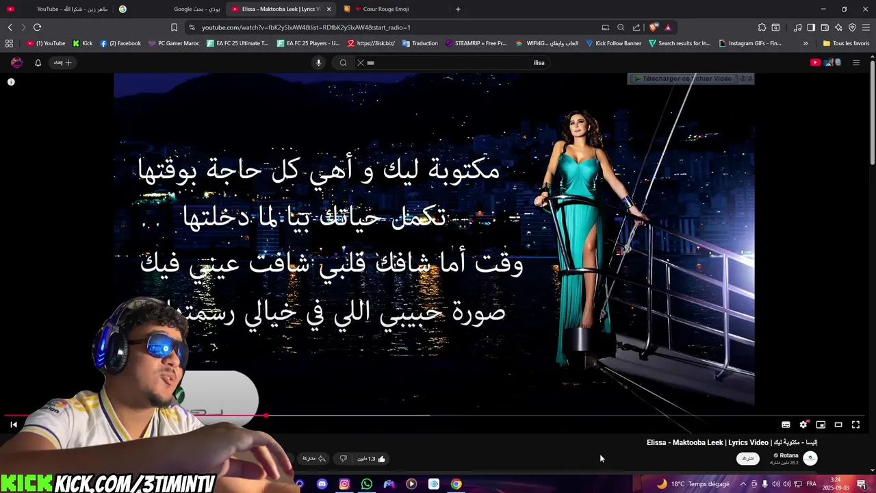The height and width of the screenshot is (493, 876).
Task: Skip to previous video button
Action: click(14, 425)
